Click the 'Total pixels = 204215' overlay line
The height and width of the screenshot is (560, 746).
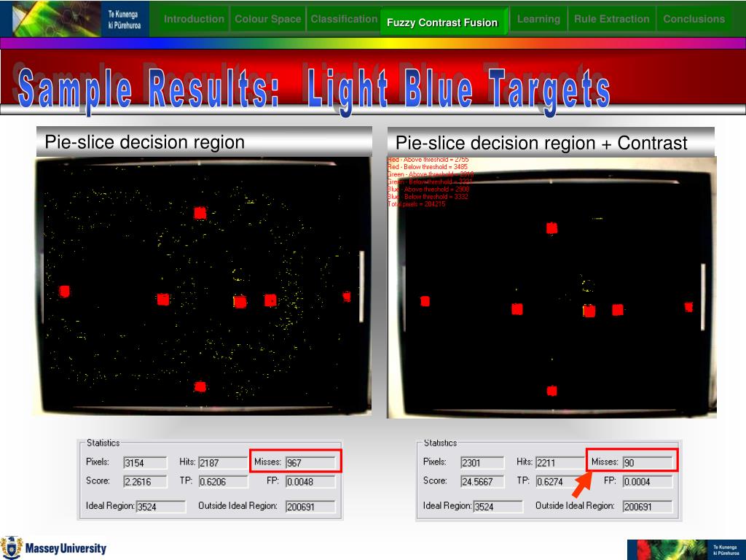(x=416, y=204)
